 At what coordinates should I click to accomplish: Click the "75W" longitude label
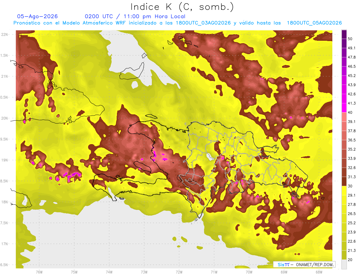click(74, 272)
